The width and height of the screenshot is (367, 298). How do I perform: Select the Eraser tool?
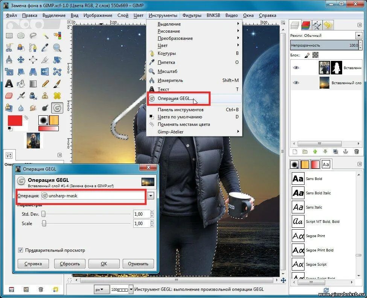pos(9,95)
